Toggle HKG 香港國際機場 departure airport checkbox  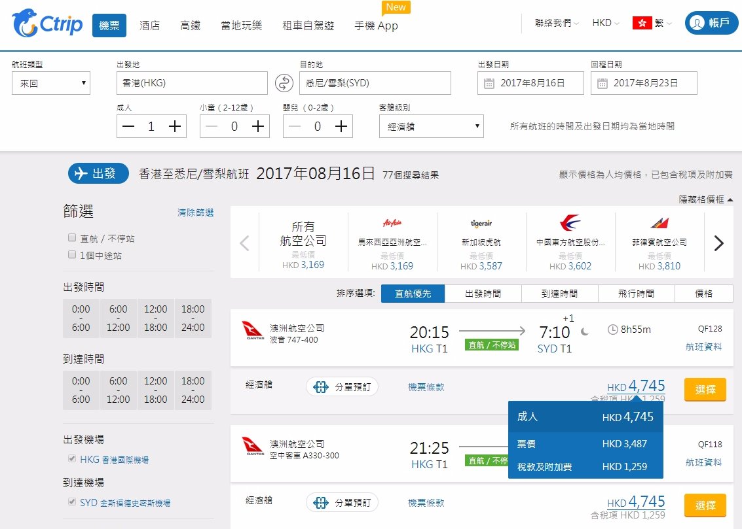72,458
